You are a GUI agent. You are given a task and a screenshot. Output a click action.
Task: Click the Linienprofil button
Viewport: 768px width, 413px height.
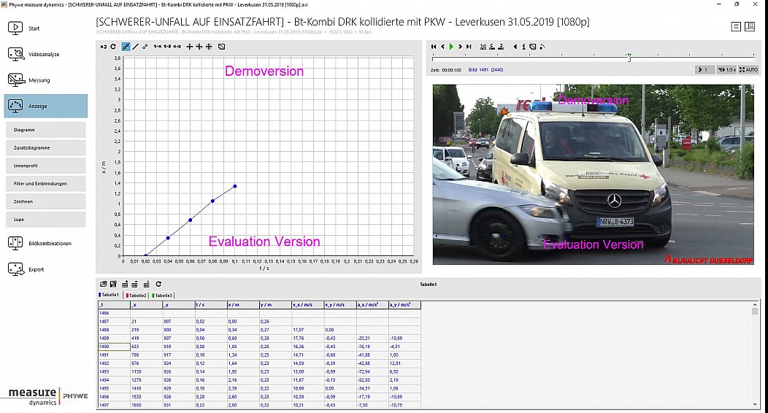[x=45, y=166]
